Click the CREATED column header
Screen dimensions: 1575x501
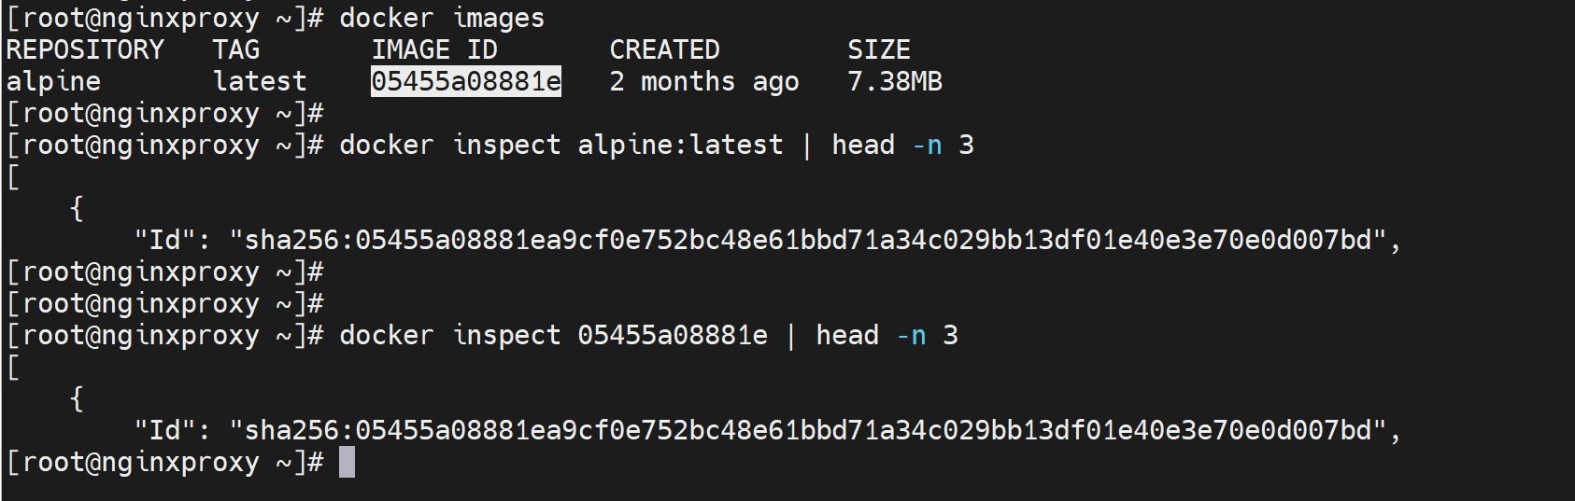[x=664, y=50]
